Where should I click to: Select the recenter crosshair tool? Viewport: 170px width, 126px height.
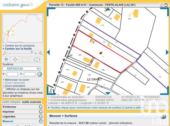tap(15, 59)
